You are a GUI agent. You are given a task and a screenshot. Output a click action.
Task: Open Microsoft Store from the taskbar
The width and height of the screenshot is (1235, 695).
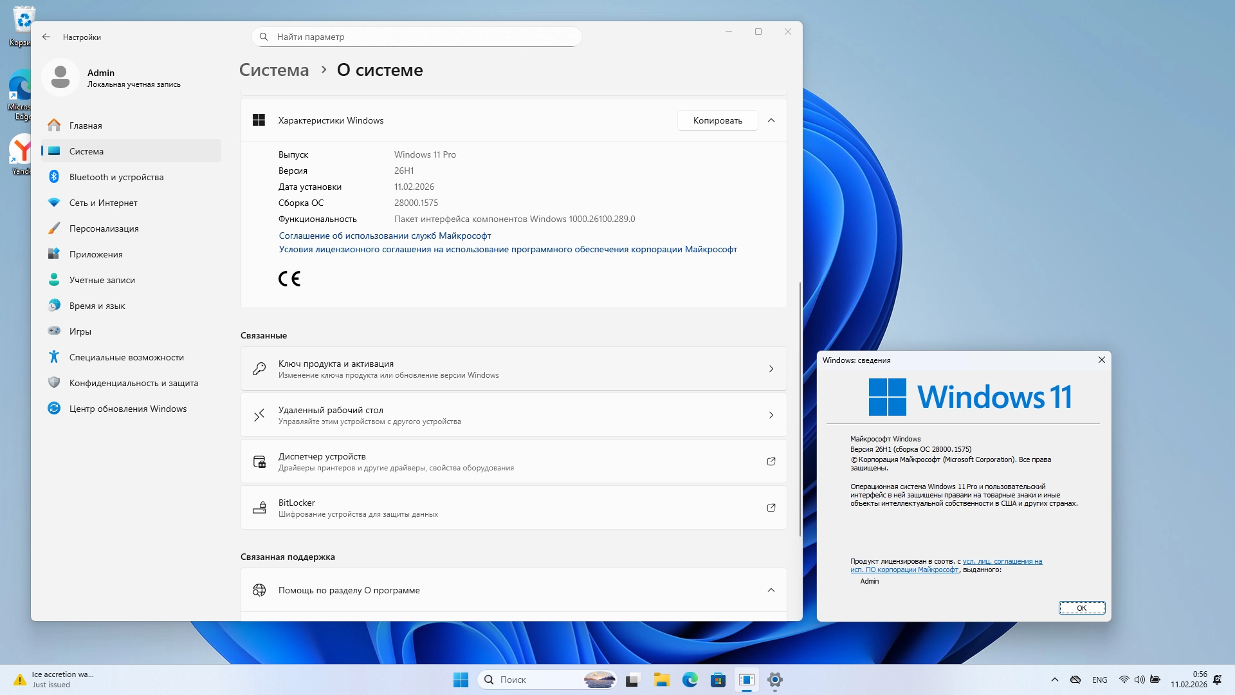[x=718, y=680]
